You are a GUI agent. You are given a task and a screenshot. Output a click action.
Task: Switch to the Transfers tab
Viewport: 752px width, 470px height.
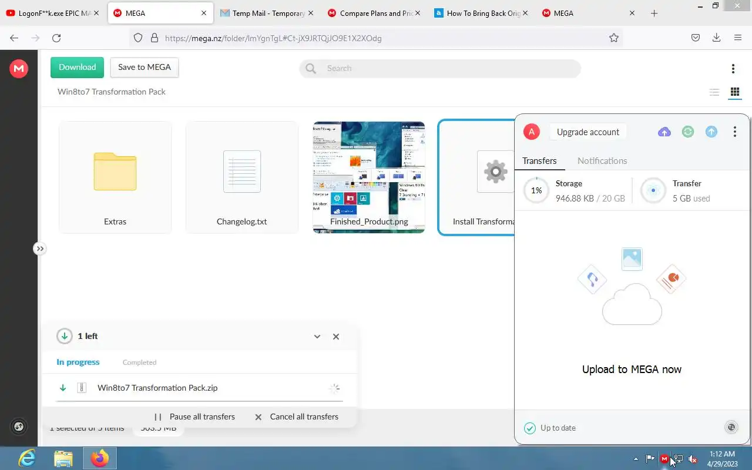coord(539,160)
